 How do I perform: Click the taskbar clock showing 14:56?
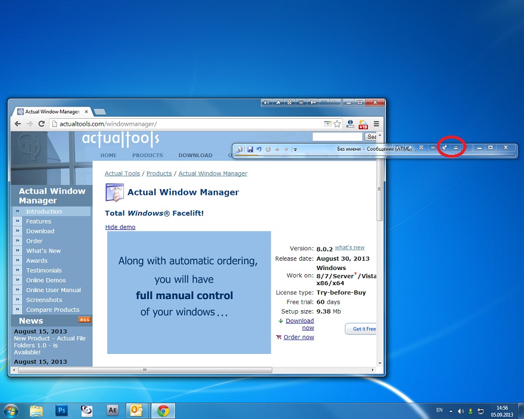point(502,411)
